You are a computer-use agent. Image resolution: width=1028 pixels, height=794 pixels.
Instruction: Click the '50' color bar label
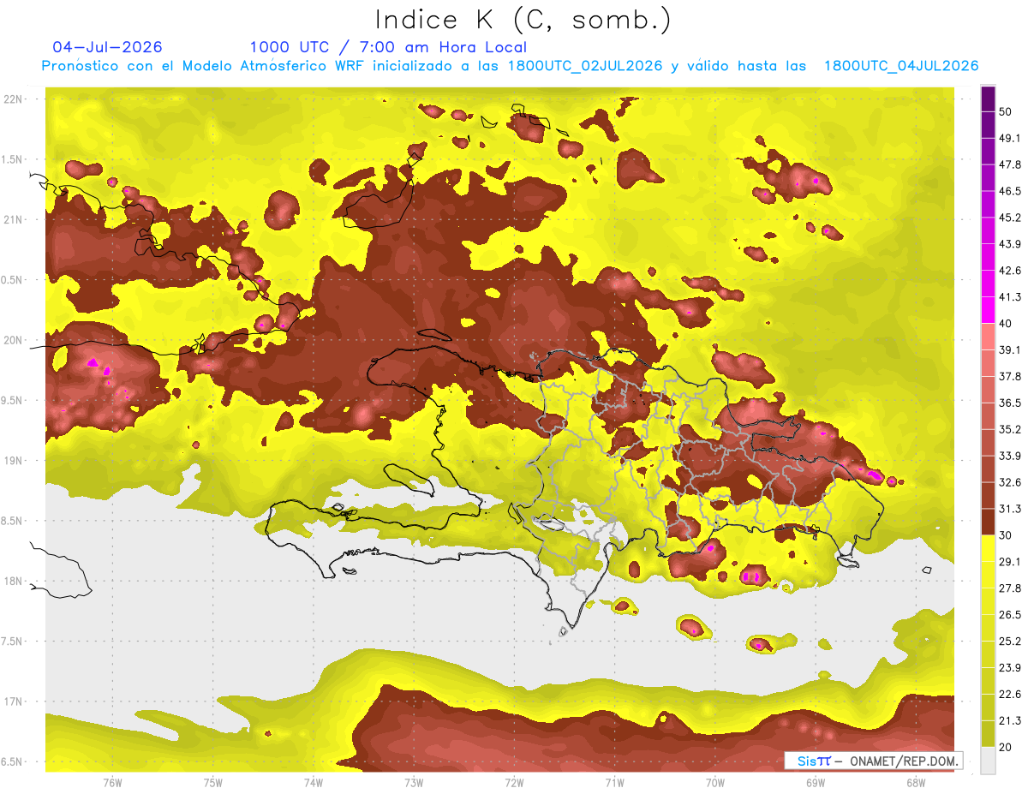(1005, 111)
